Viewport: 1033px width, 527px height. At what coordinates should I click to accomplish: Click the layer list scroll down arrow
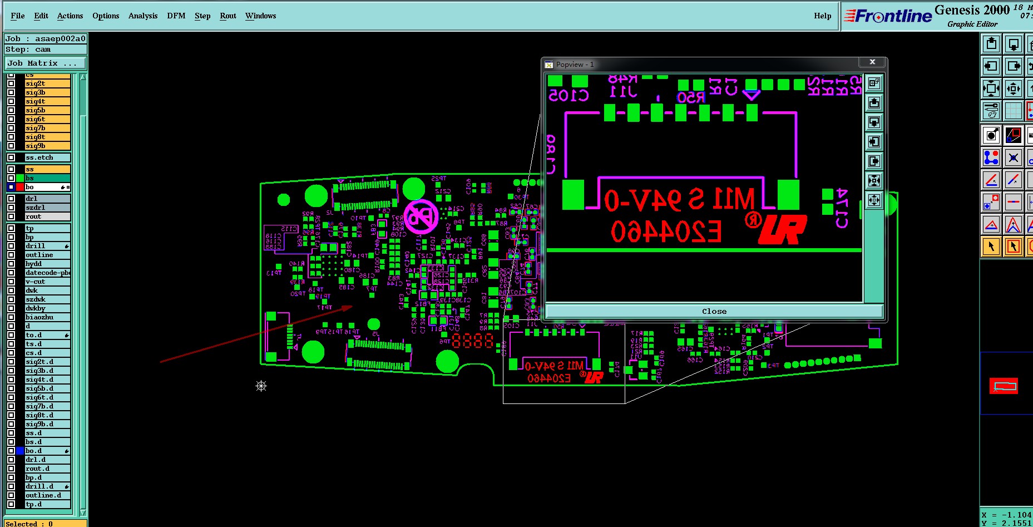83,513
